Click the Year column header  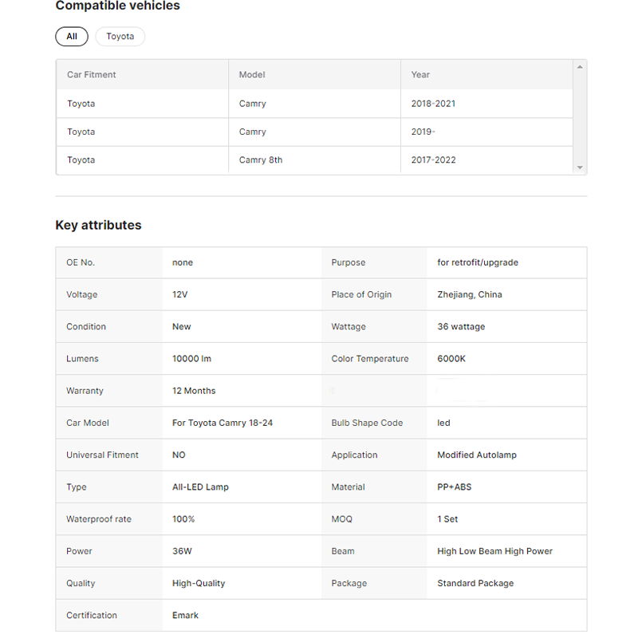(420, 75)
